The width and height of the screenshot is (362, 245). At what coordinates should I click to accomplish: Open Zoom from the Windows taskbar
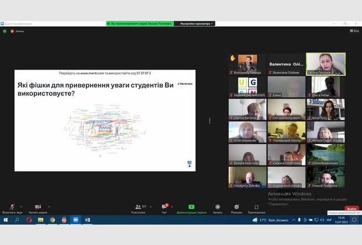click(x=75, y=220)
